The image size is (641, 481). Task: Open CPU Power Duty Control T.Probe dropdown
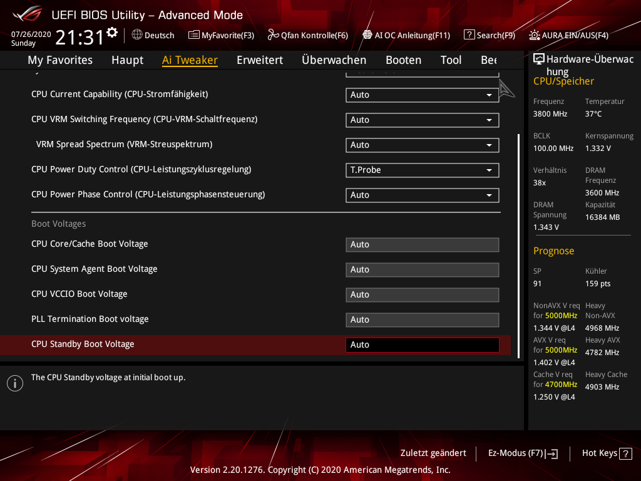click(x=423, y=170)
